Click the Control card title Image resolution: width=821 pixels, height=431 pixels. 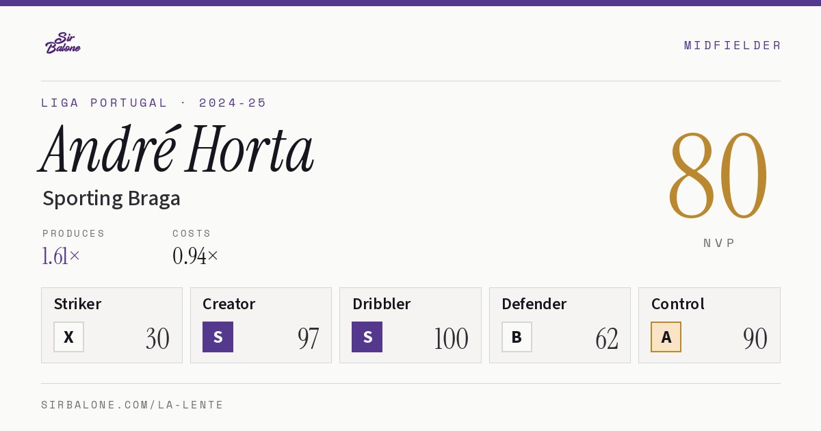678,304
